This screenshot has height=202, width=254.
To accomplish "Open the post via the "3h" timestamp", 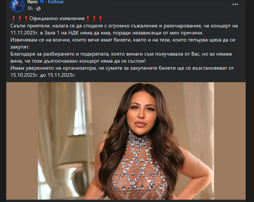I will pyautogui.click(x=30, y=8).
